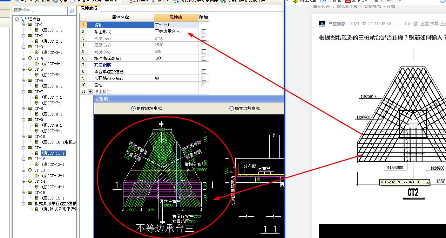Select the 底宽放坡形式 radio option
The width and height of the screenshot is (446, 238).
(231, 108)
